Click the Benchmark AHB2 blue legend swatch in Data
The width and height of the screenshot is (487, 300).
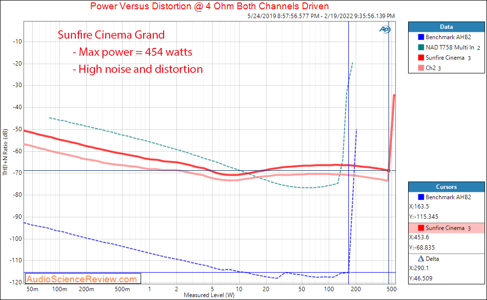tap(421, 37)
